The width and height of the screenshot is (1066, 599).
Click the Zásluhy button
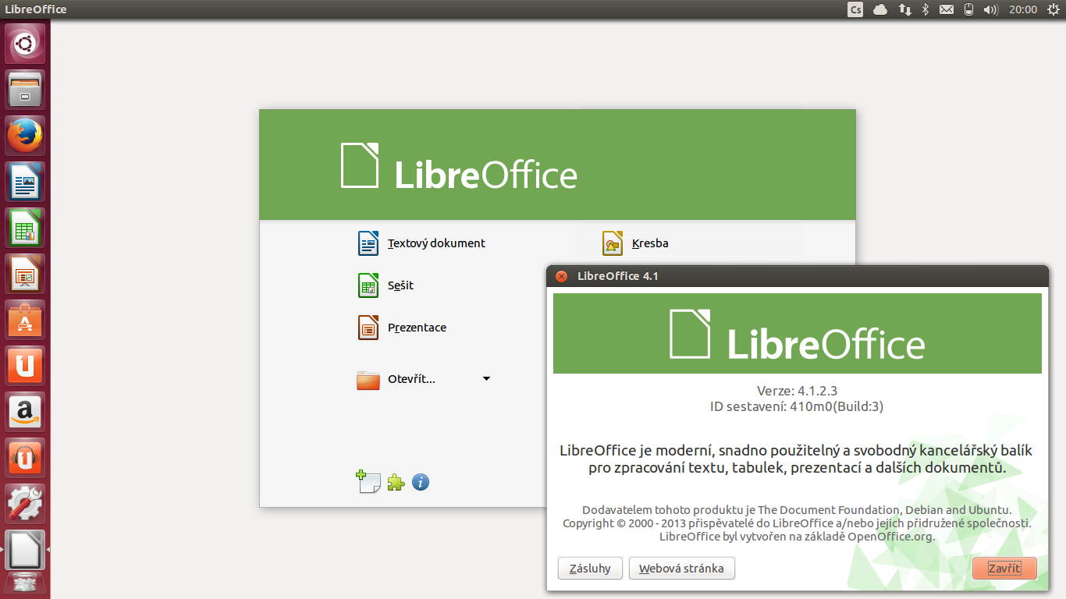[x=589, y=568]
